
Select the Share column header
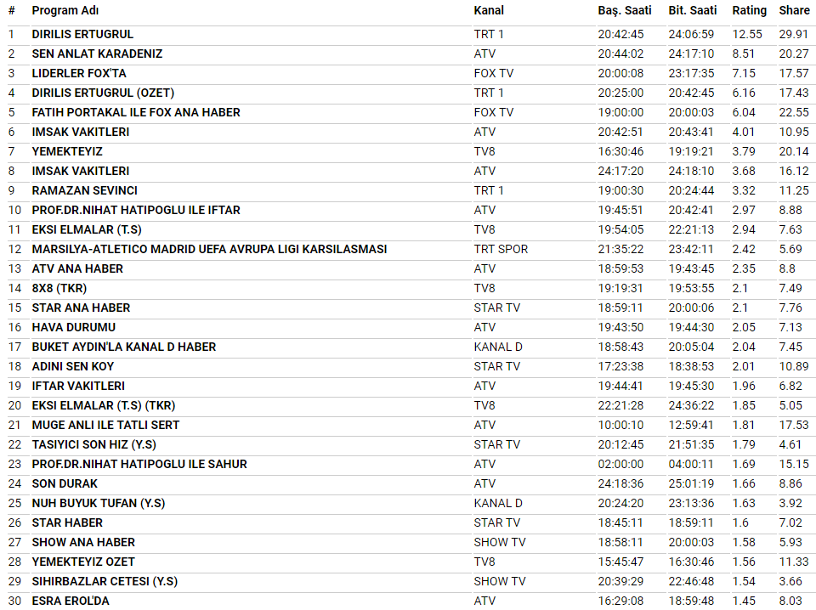[794, 10]
